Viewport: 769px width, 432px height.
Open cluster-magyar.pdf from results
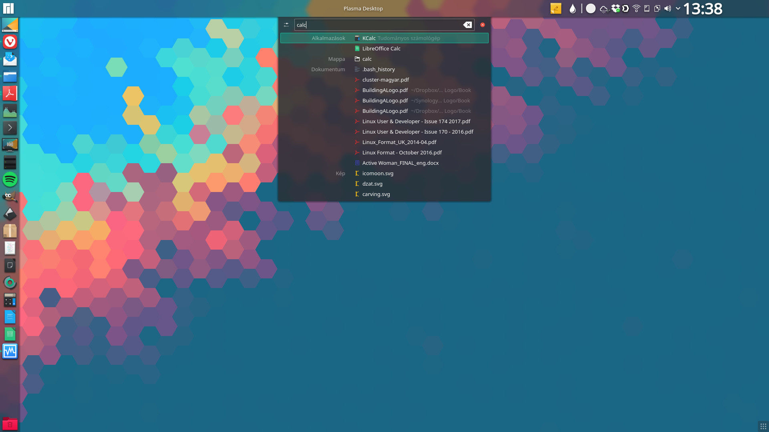[384, 80]
